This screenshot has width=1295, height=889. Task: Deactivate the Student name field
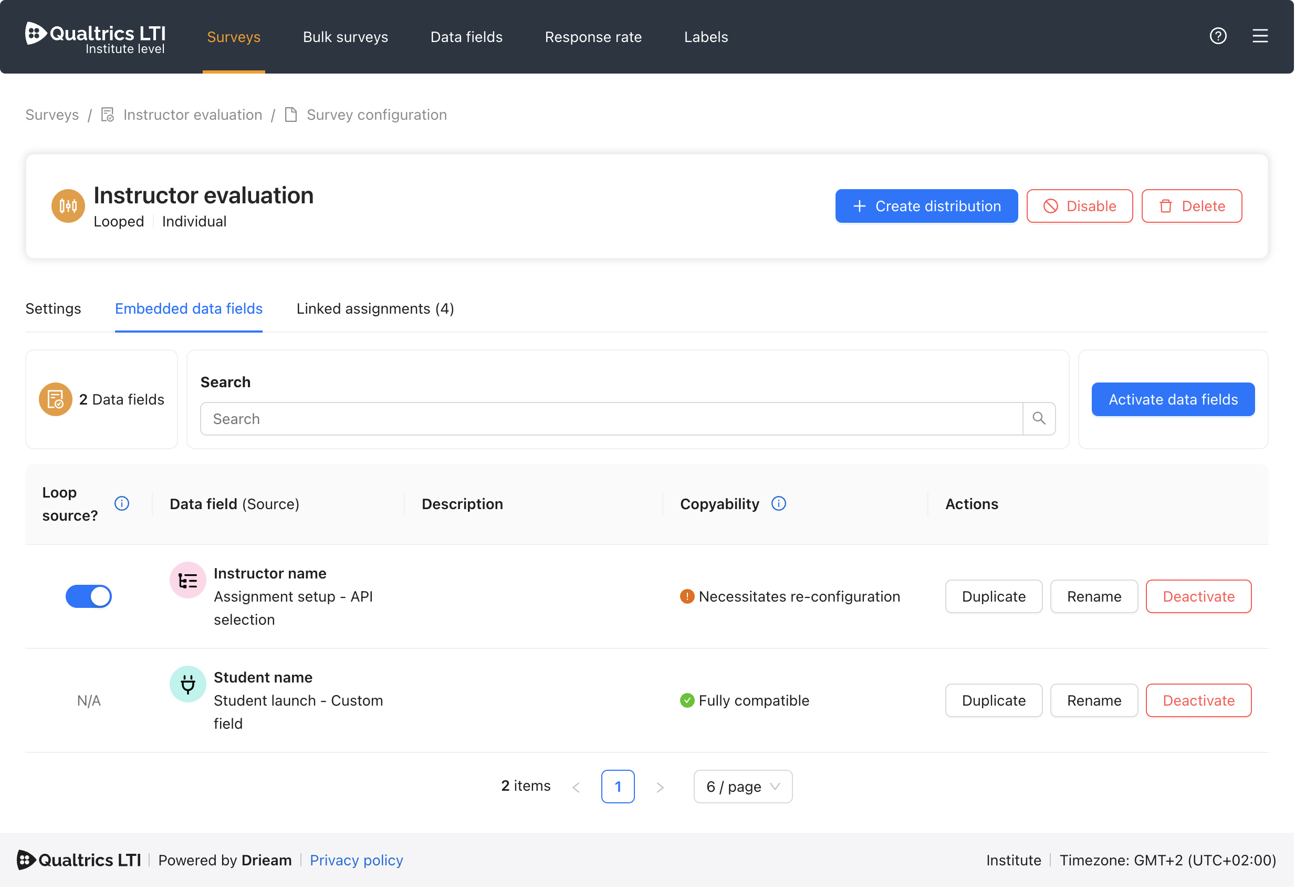click(1199, 701)
